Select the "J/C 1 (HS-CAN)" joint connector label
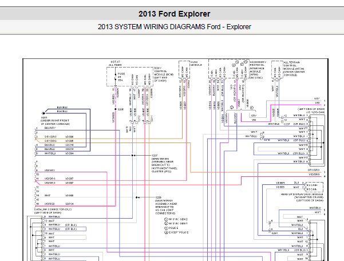 click(x=316, y=112)
